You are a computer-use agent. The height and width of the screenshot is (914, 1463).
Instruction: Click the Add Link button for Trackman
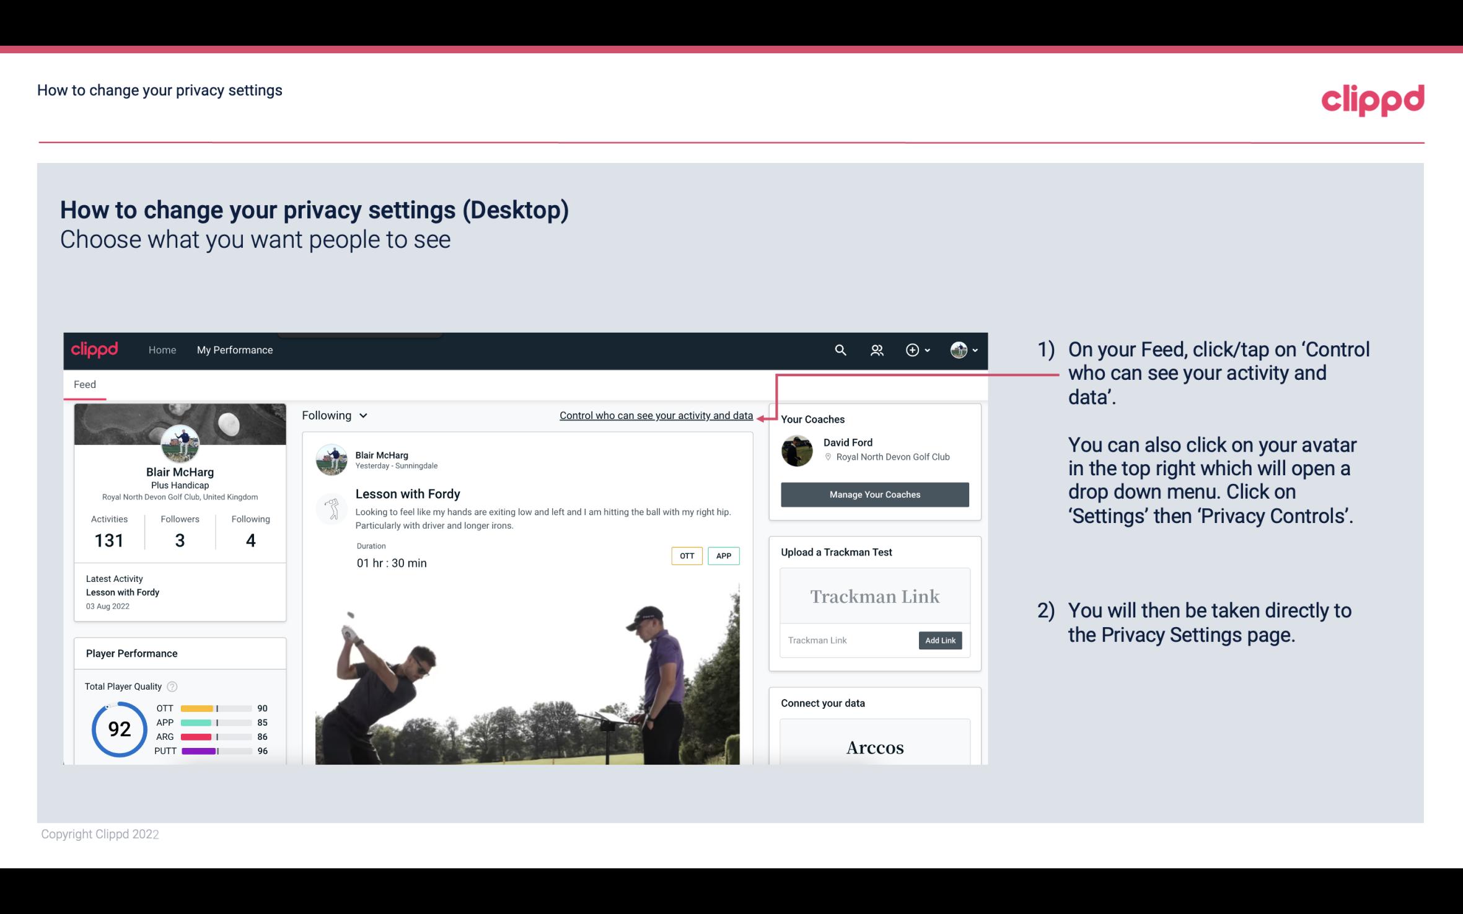click(939, 640)
